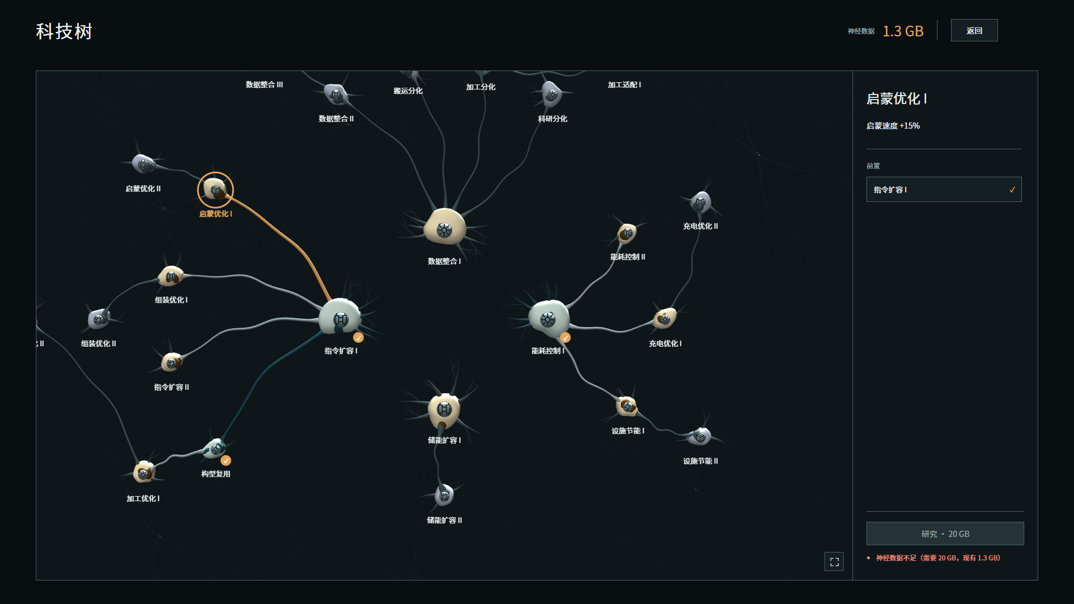Select the 数据整合 II node
Screen dimensions: 1074x604
pos(336,95)
